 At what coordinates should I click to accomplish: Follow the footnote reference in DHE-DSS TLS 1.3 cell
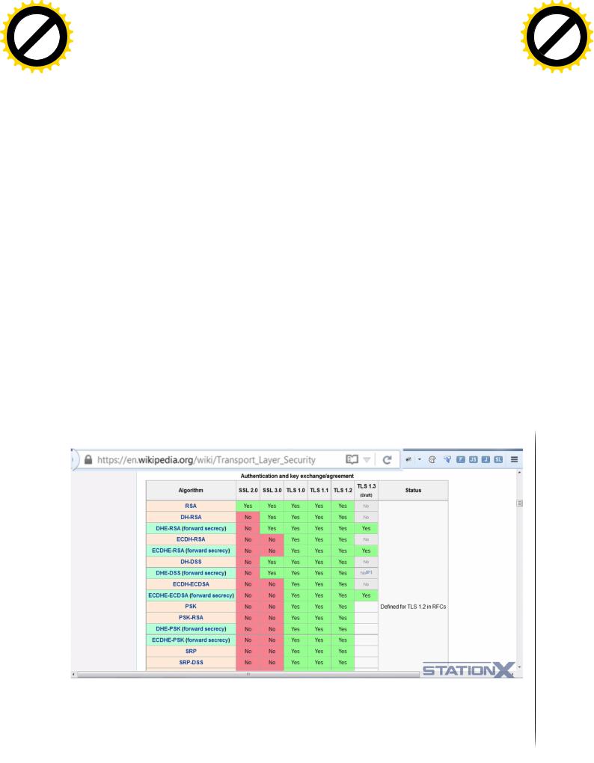369,572
